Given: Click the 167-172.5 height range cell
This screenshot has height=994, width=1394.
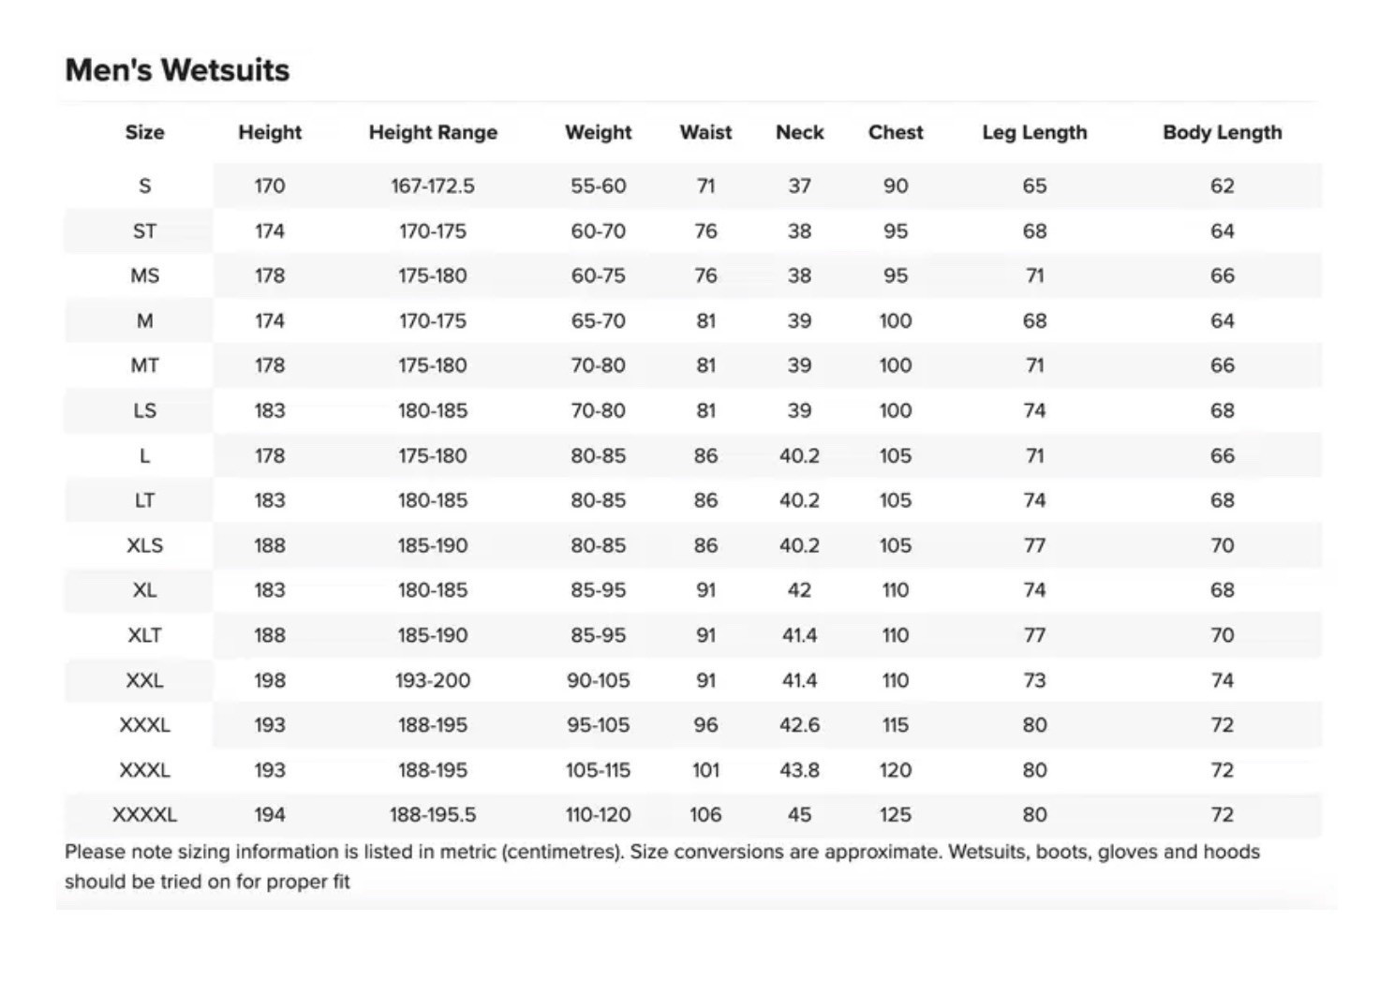Looking at the screenshot, I should 433,185.
